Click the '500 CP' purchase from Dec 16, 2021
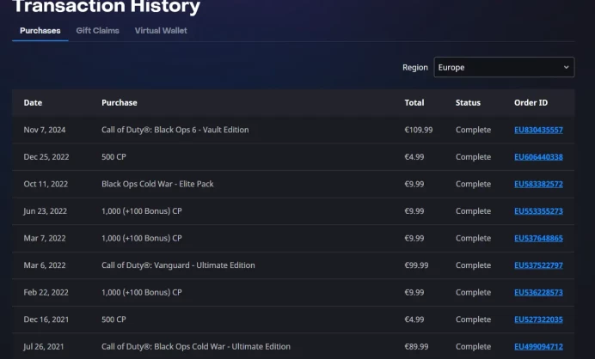Image resolution: width=595 pixels, height=359 pixels. [113, 319]
